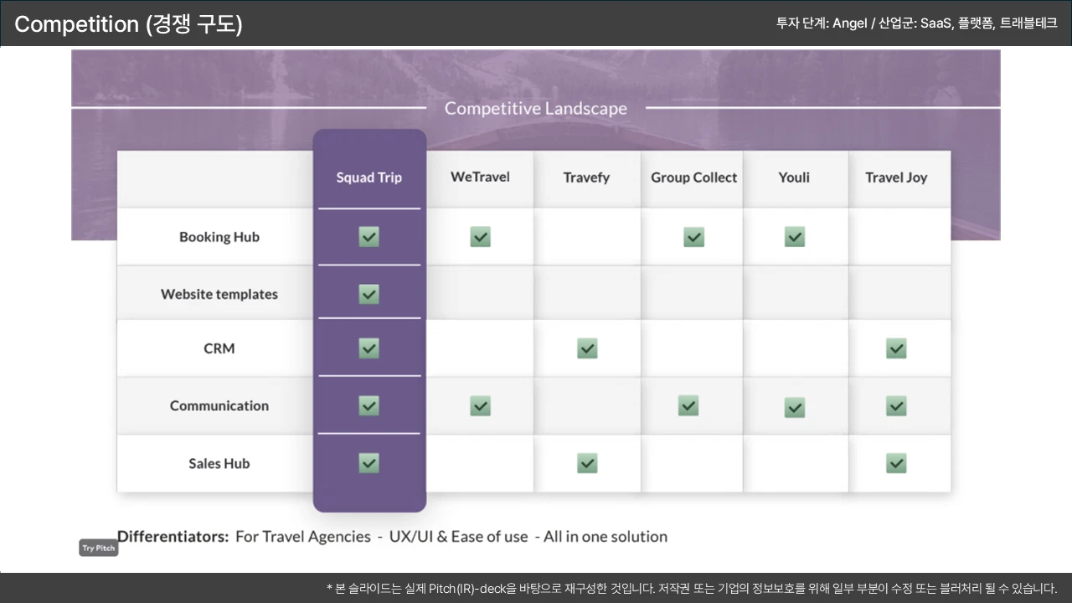Screen dimensions: 1072x603
Task: Click WeTravel Booking Hub checkmark
Action: pos(480,237)
